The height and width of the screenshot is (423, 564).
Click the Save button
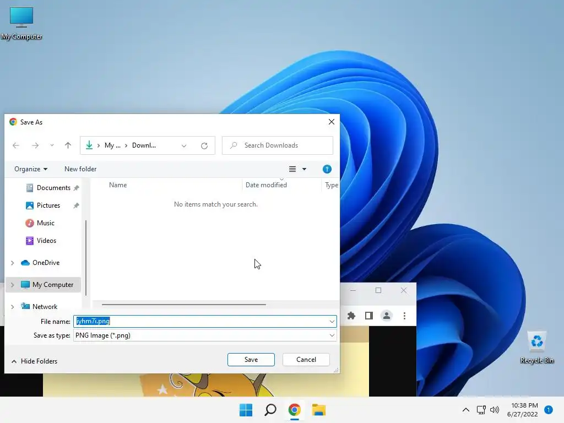(x=251, y=360)
